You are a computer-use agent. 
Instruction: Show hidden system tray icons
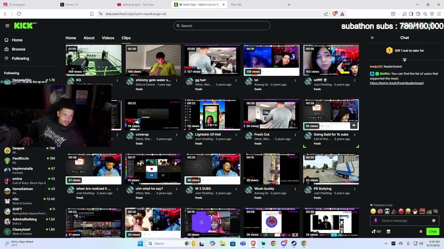(x=386, y=243)
